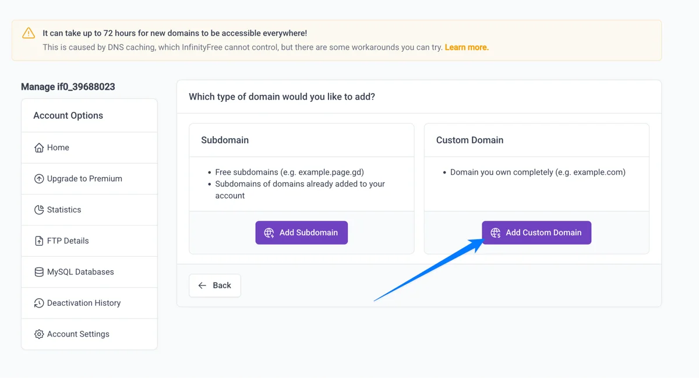Click the Back button
699x378 pixels.
click(214, 285)
